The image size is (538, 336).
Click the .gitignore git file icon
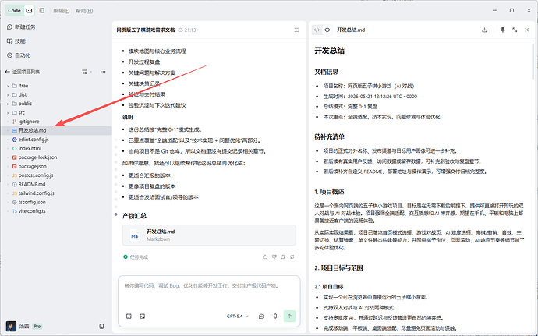pos(14,122)
